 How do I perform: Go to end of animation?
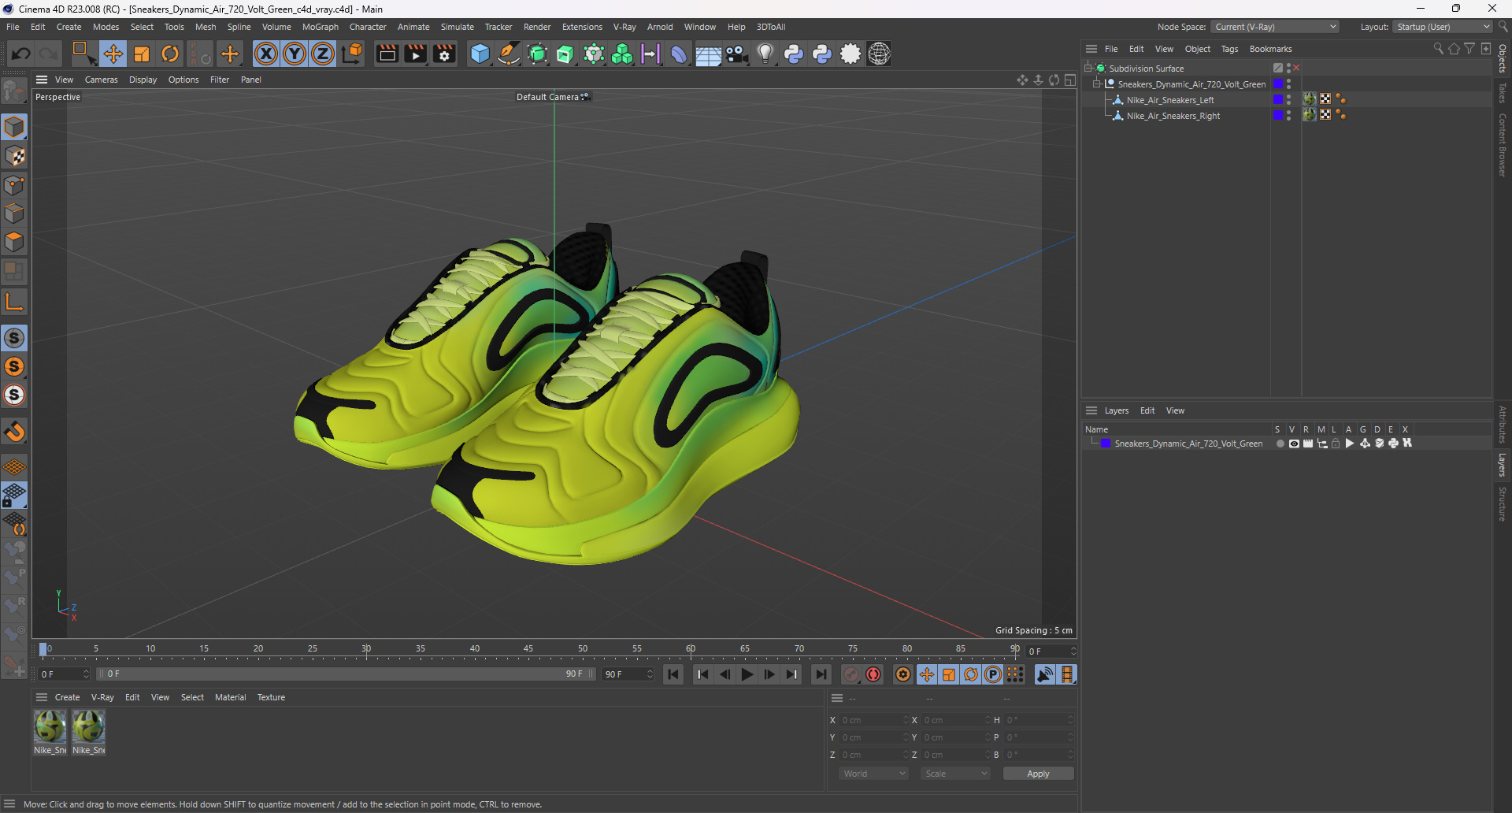point(821,674)
